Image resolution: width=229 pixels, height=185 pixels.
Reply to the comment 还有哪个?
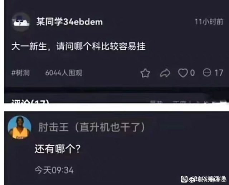coord(58,149)
